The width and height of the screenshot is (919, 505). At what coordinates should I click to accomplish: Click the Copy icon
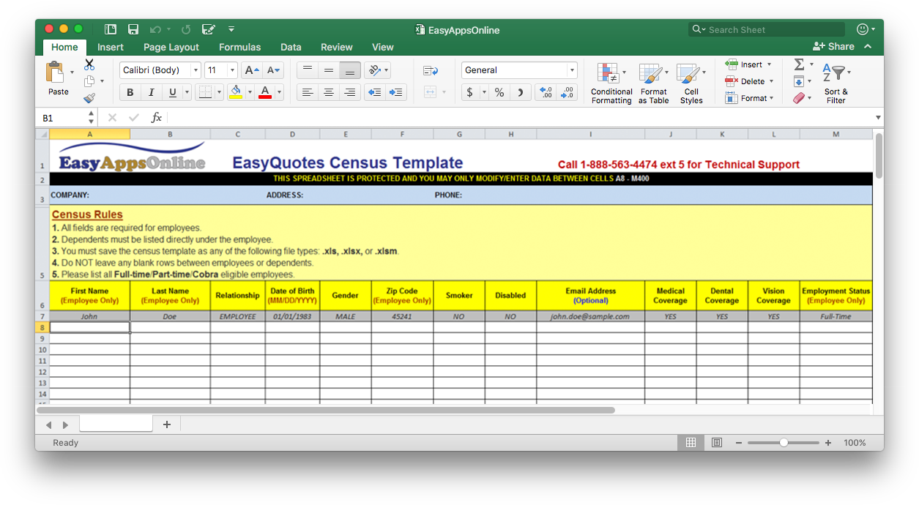coord(89,81)
